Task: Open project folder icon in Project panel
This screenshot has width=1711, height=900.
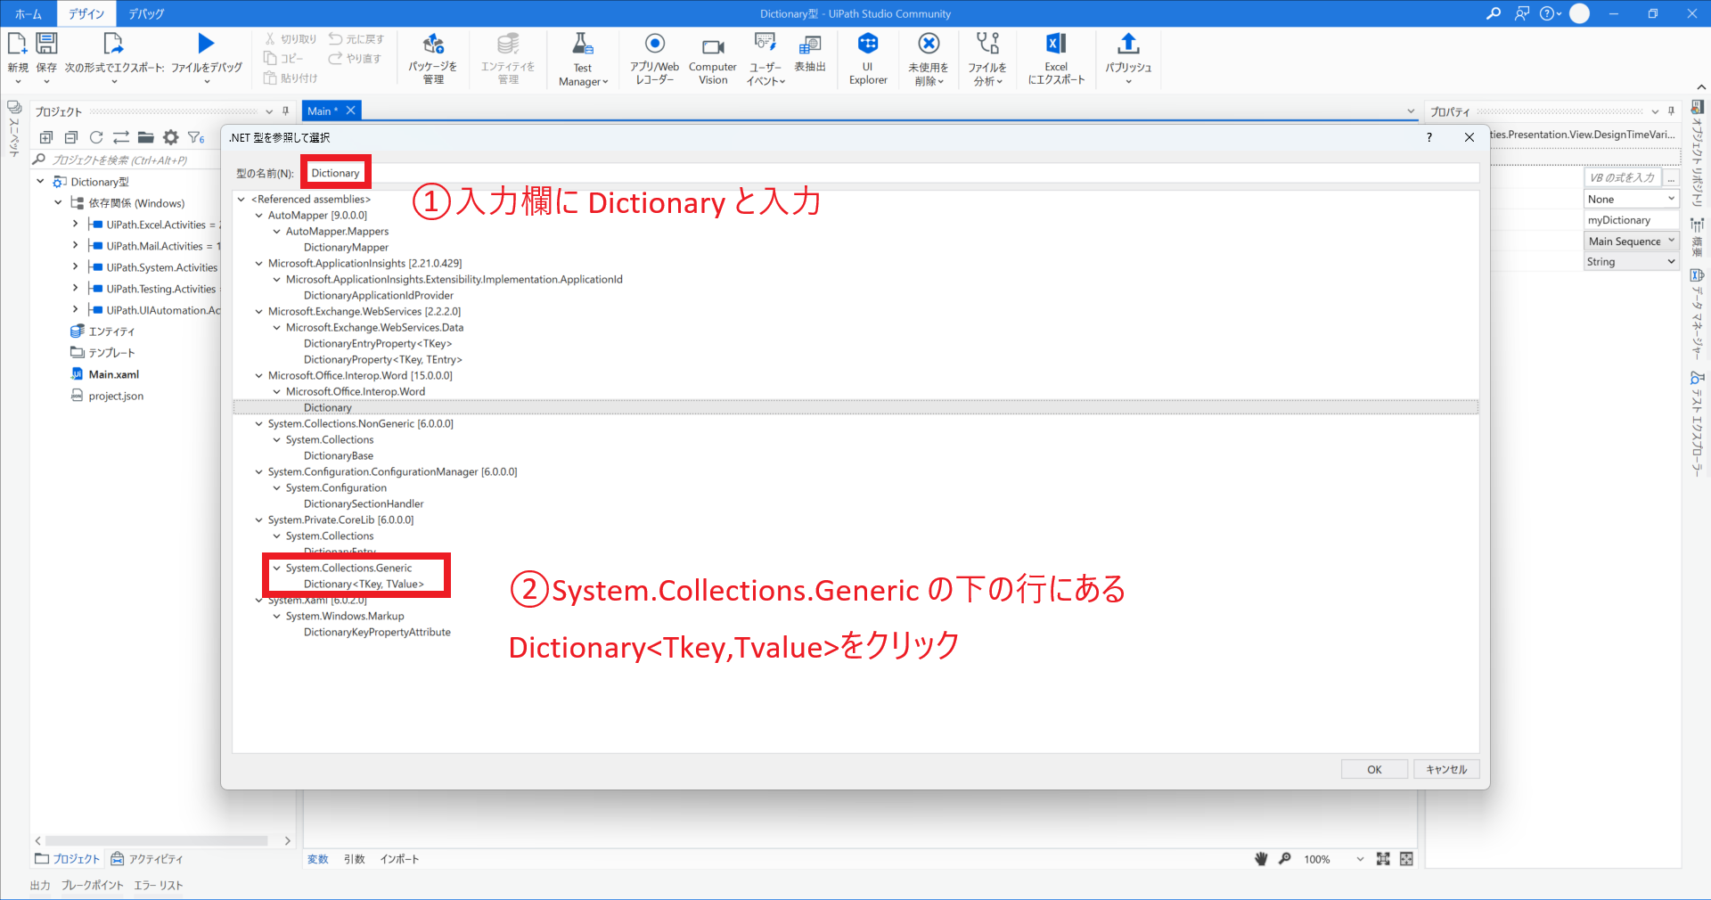Action: click(x=146, y=137)
